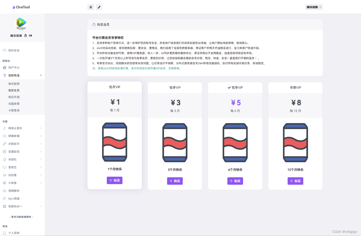Screen dimensions: 361x236
Task: Click the 步数助手 sidebar icon
Action: coord(4,144)
